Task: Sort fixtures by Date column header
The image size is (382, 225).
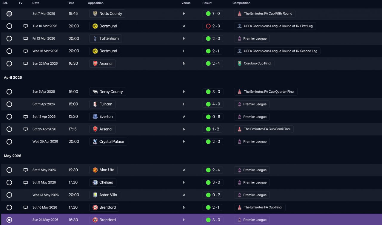Action: coord(36,3)
